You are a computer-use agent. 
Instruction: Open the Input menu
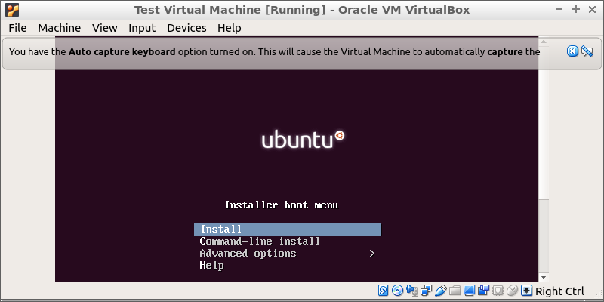(142, 28)
